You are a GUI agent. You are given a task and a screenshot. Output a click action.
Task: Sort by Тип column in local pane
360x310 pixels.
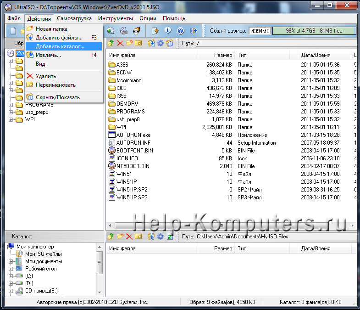point(262,248)
